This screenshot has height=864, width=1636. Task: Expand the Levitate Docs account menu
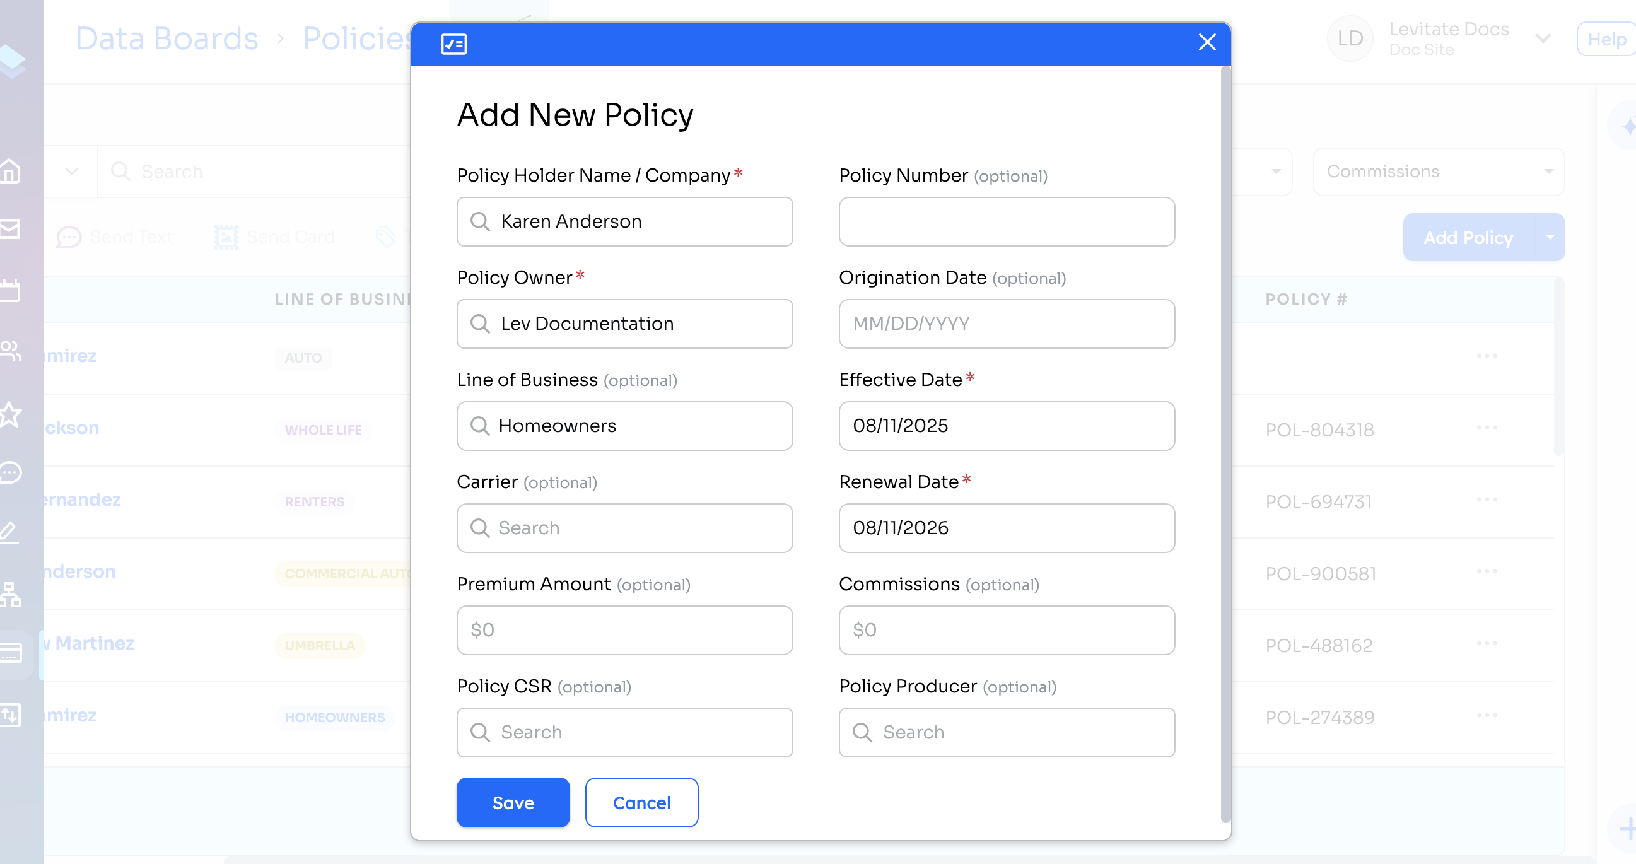click(1543, 38)
